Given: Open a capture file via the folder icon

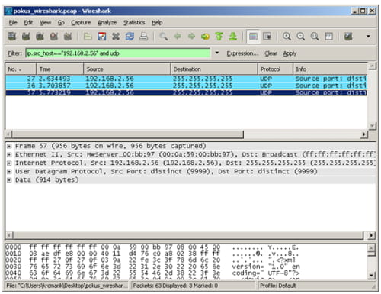Looking at the screenshot, I should pyautogui.click(x=88, y=37).
